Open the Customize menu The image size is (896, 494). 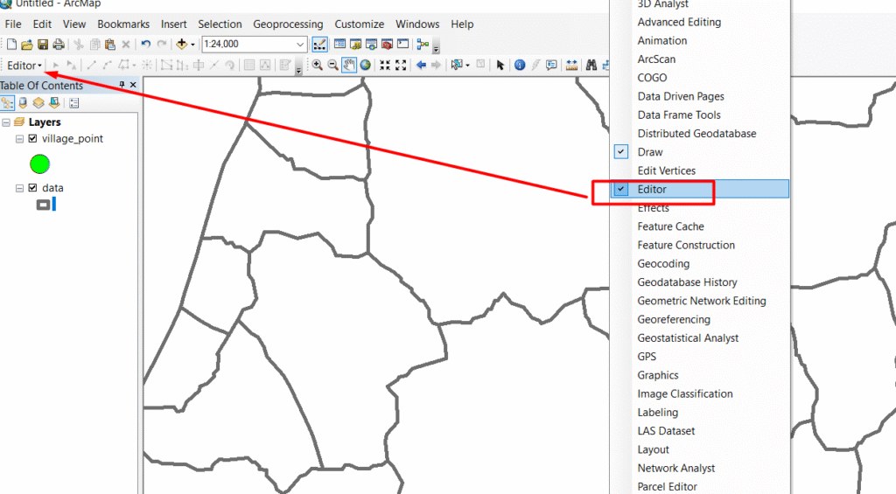click(x=360, y=24)
